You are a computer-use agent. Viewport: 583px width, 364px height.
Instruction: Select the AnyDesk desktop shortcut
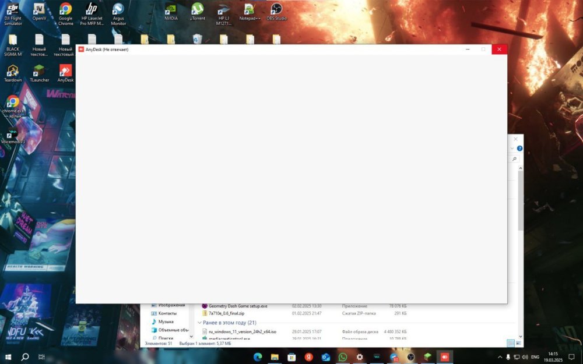tap(65, 73)
